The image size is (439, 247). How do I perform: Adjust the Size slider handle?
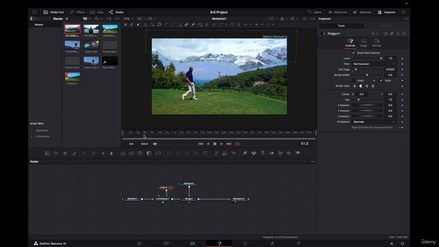358,99
